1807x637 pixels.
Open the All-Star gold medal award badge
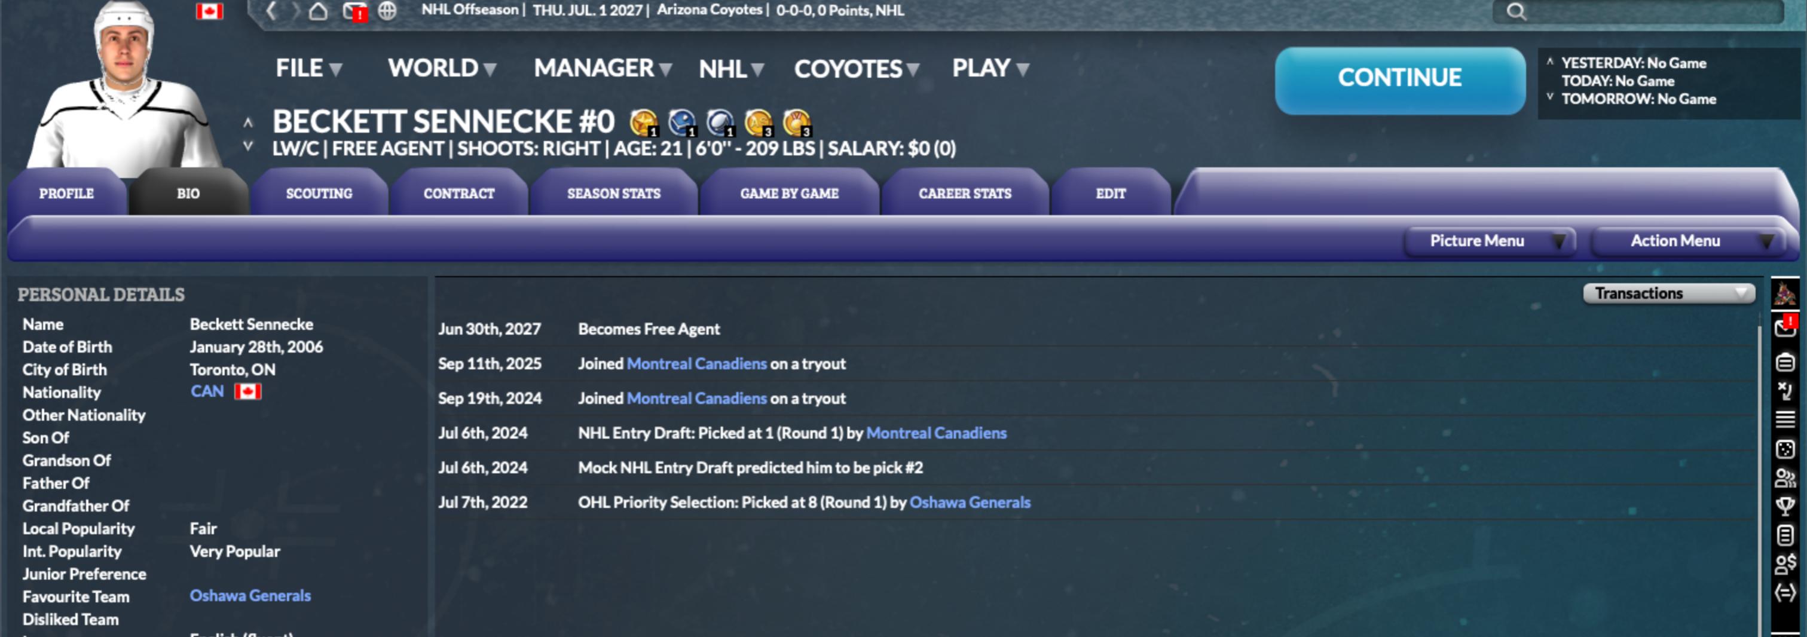coord(759,122)
